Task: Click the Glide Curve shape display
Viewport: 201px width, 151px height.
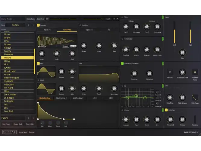Action: tap(195, 98)
